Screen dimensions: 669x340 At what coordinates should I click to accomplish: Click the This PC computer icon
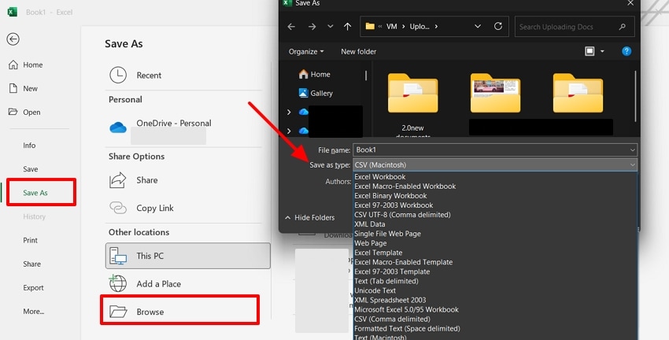click(118, 256)
